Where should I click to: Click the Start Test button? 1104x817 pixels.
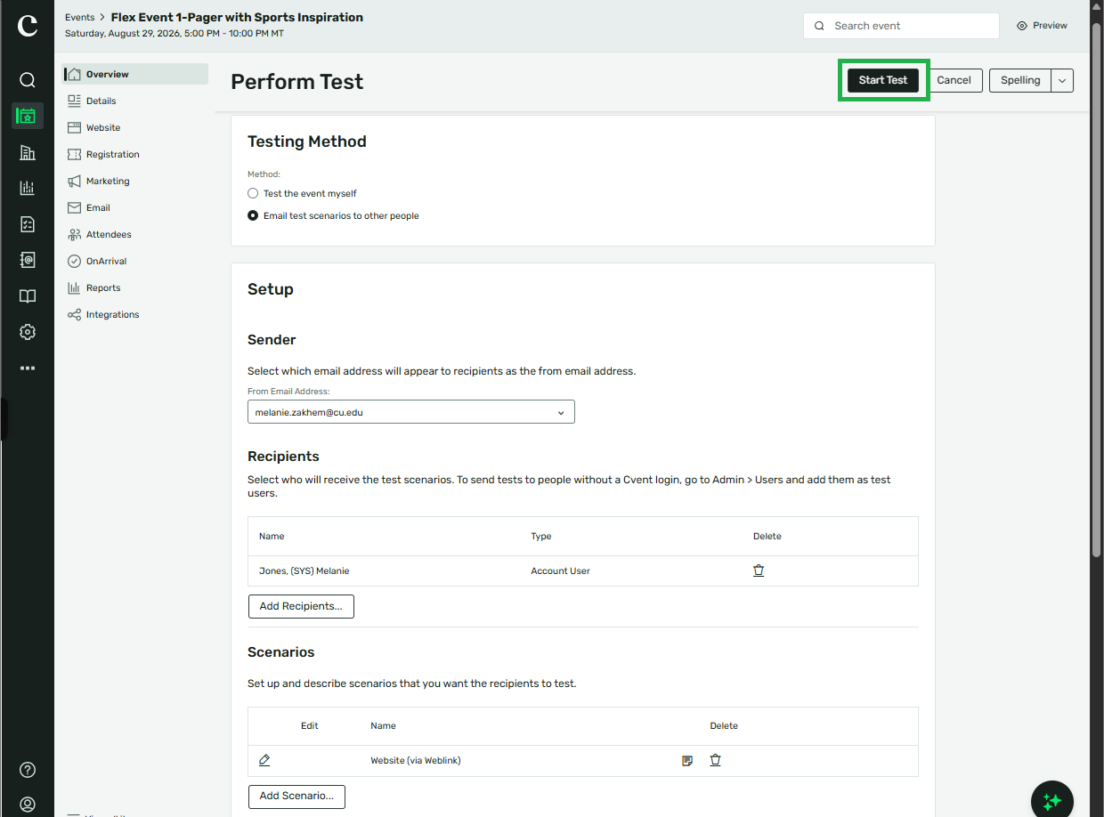[883, 80]
